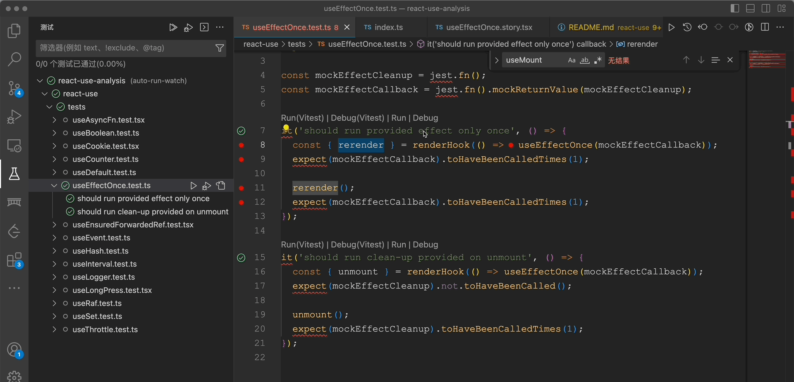Open the Explorer view in the activity bar
Image resolution: width=794 pixels, height=382 pixels.
click(x=14, y=31)
